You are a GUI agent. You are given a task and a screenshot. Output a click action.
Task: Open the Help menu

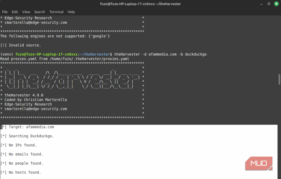click(71, 12)
